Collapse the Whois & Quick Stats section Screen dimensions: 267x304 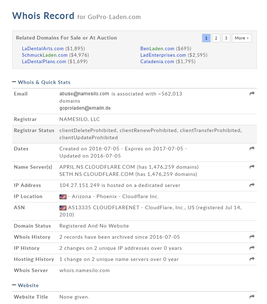[14, 82]
